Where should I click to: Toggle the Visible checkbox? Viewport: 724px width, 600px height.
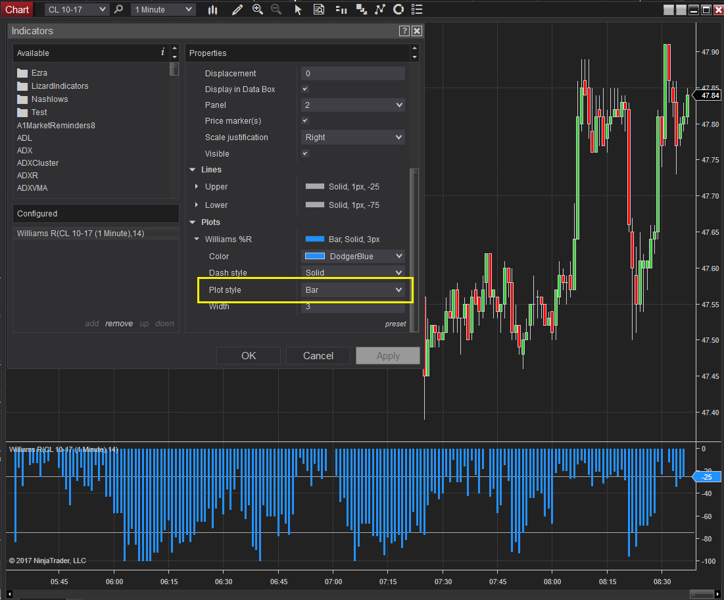pyautogui.click(x=305, y=153)
